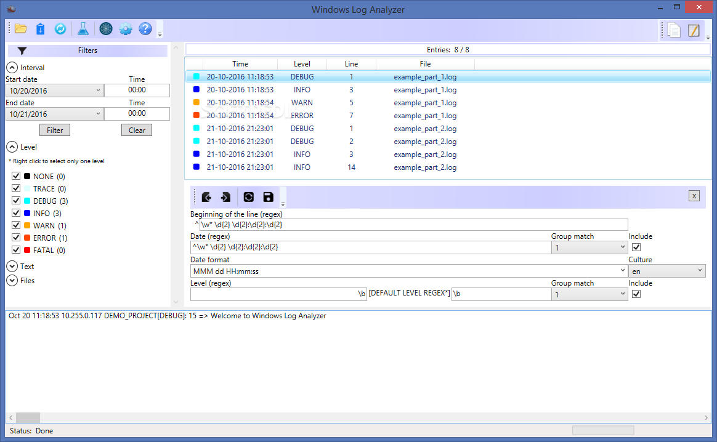Screen dimensions: 717x442
Task: Toggle the TRACE level checkbox
Action: (16, 188)
